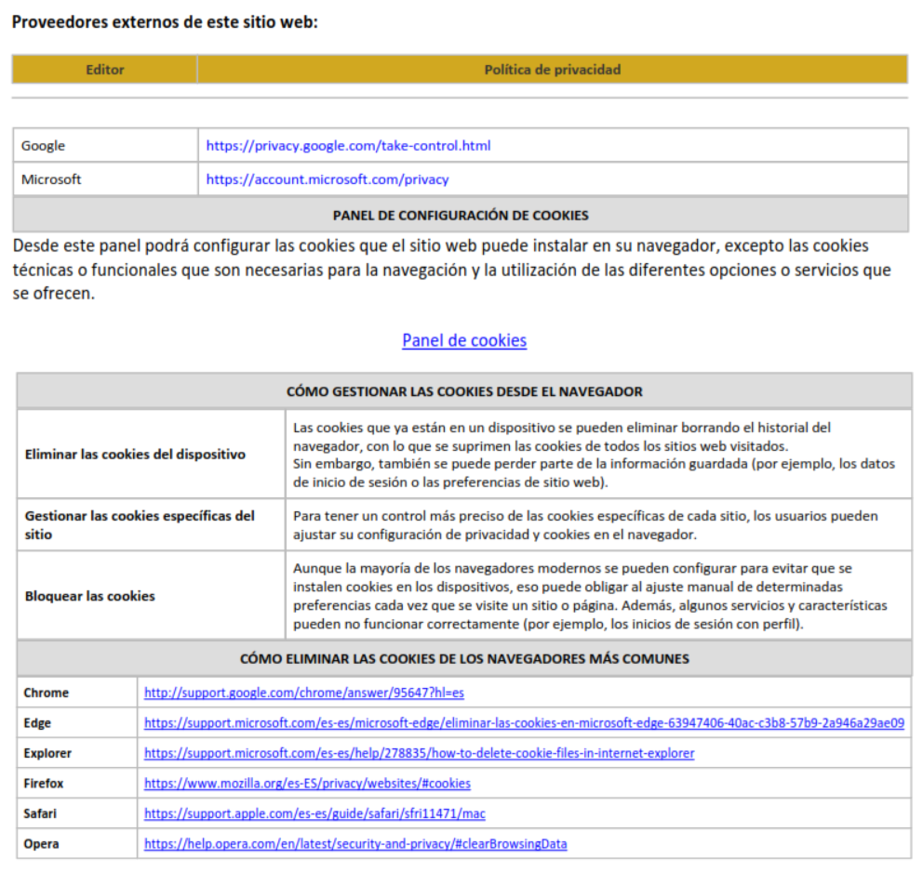Open the Edge cookie removal support link
923x872 pixels.
(x=524, y=723)
